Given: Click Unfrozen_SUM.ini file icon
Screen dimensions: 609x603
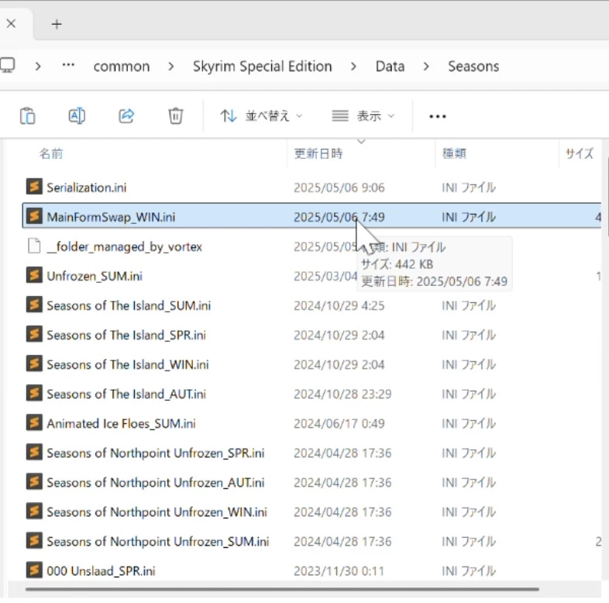Looking at the screenshot, I should point(34,275).
